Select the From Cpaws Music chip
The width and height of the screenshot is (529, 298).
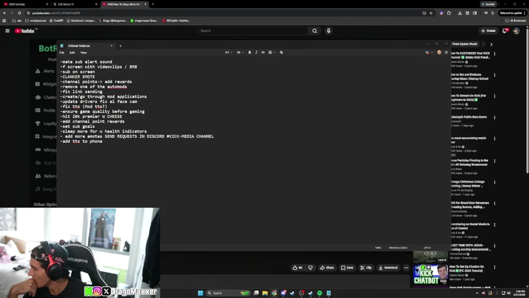pos(465,44)
